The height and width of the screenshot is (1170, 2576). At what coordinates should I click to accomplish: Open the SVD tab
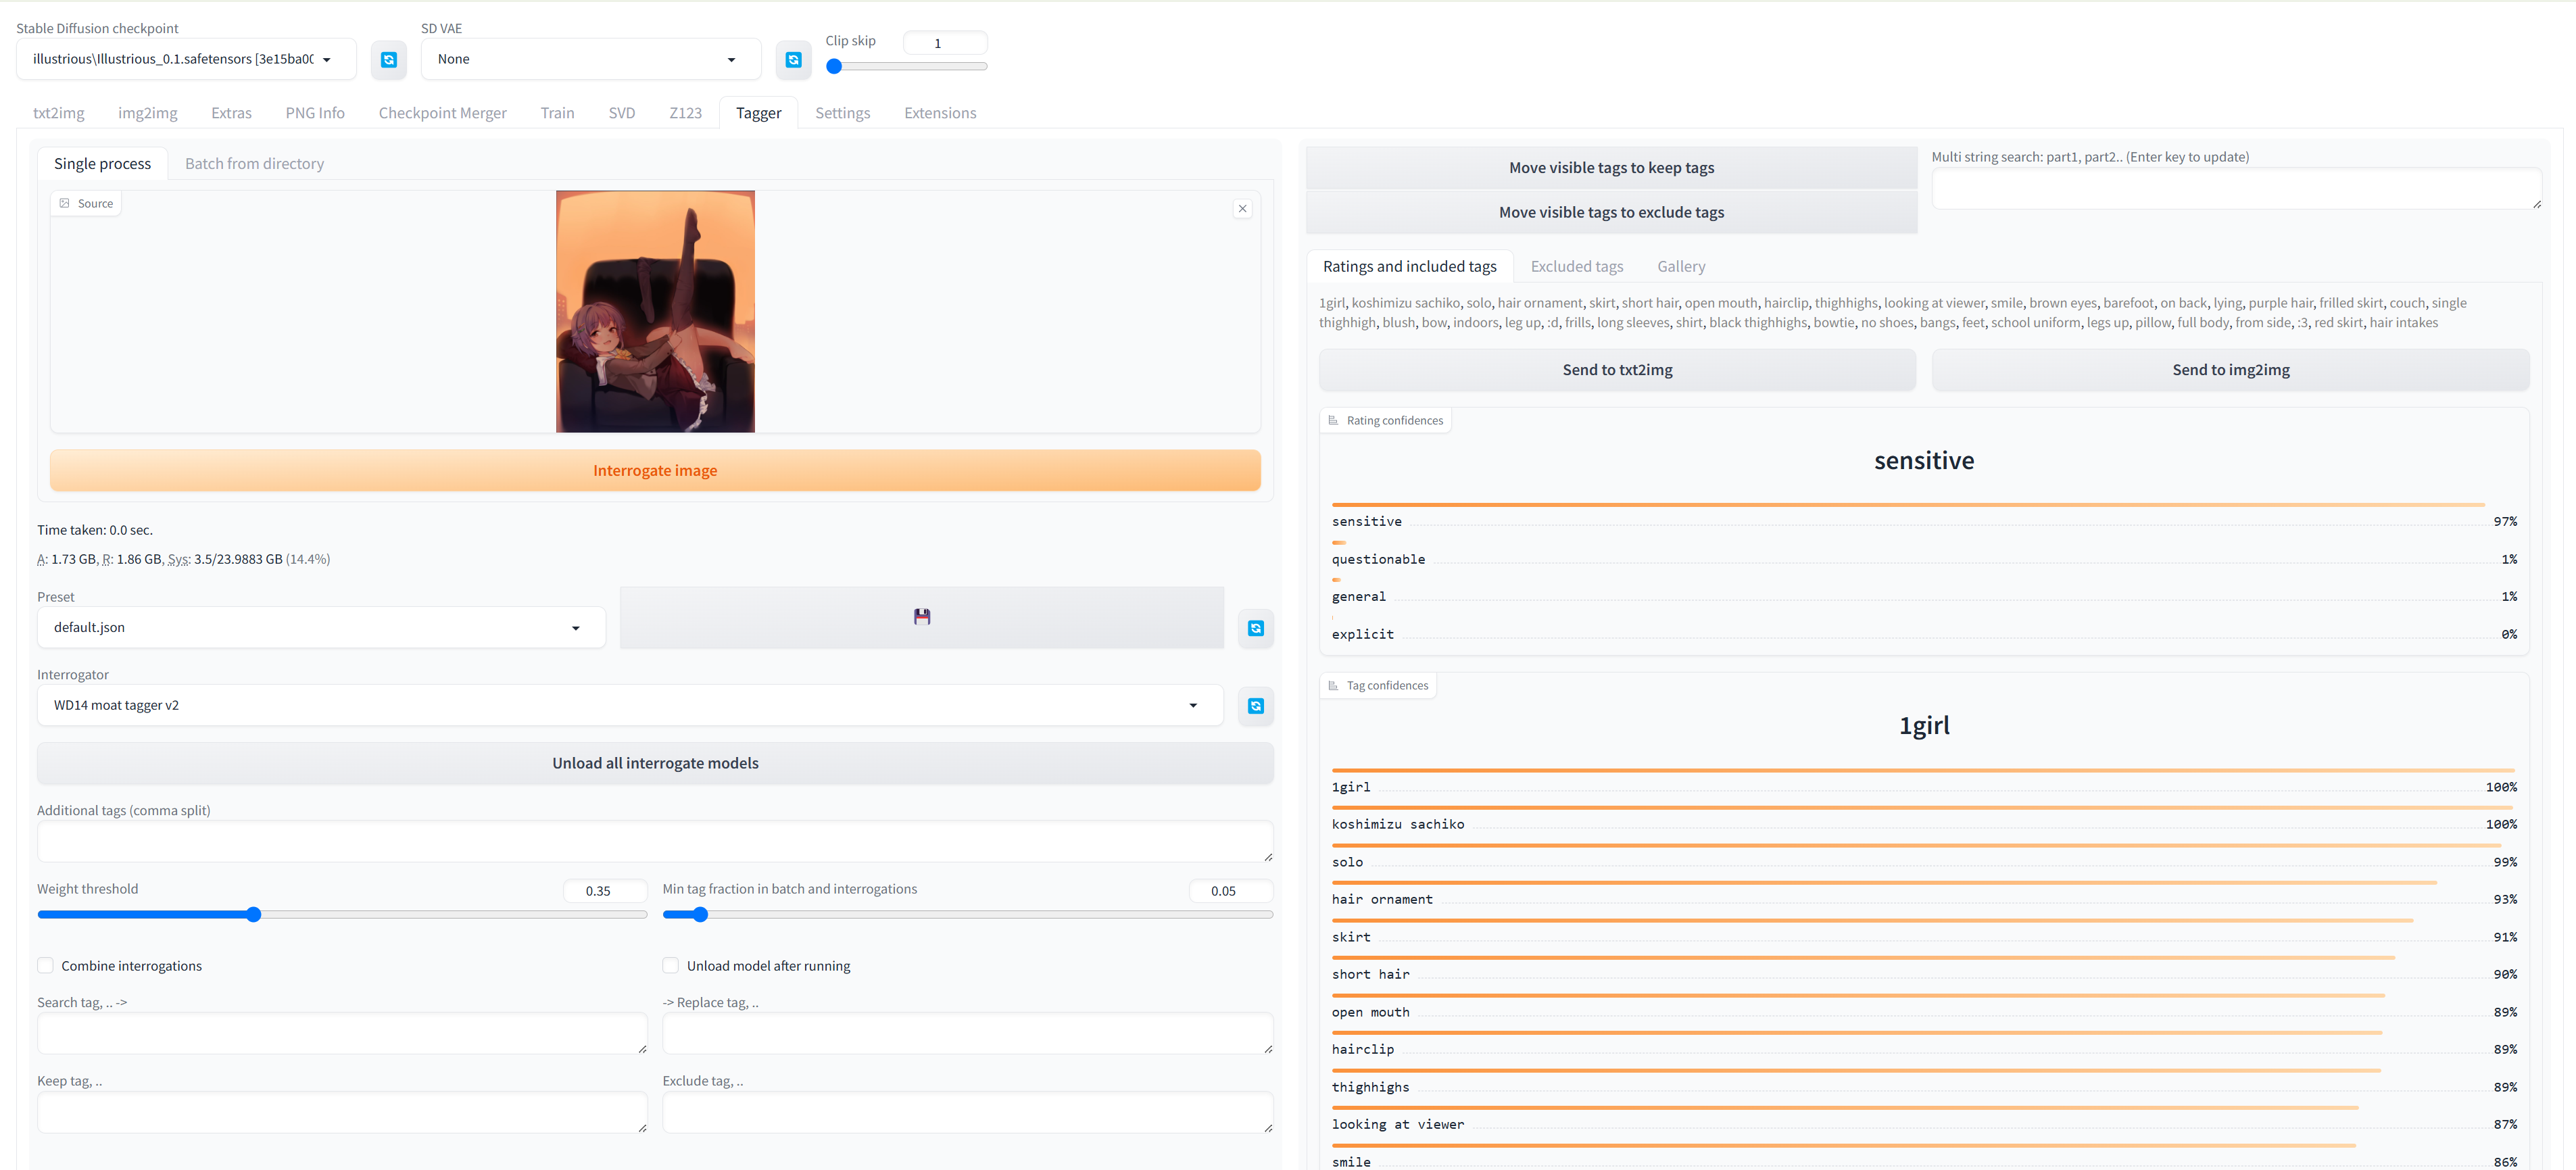(622, 113)
